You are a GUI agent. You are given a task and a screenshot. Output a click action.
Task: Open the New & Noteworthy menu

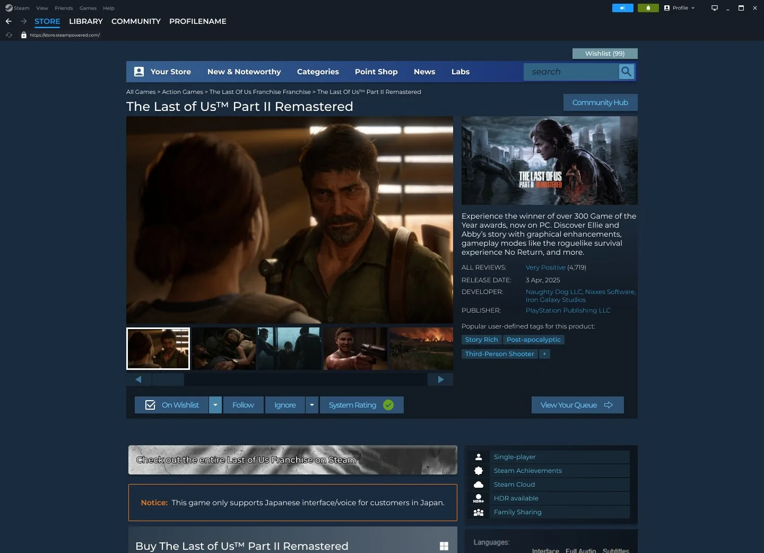coord(244,72)
